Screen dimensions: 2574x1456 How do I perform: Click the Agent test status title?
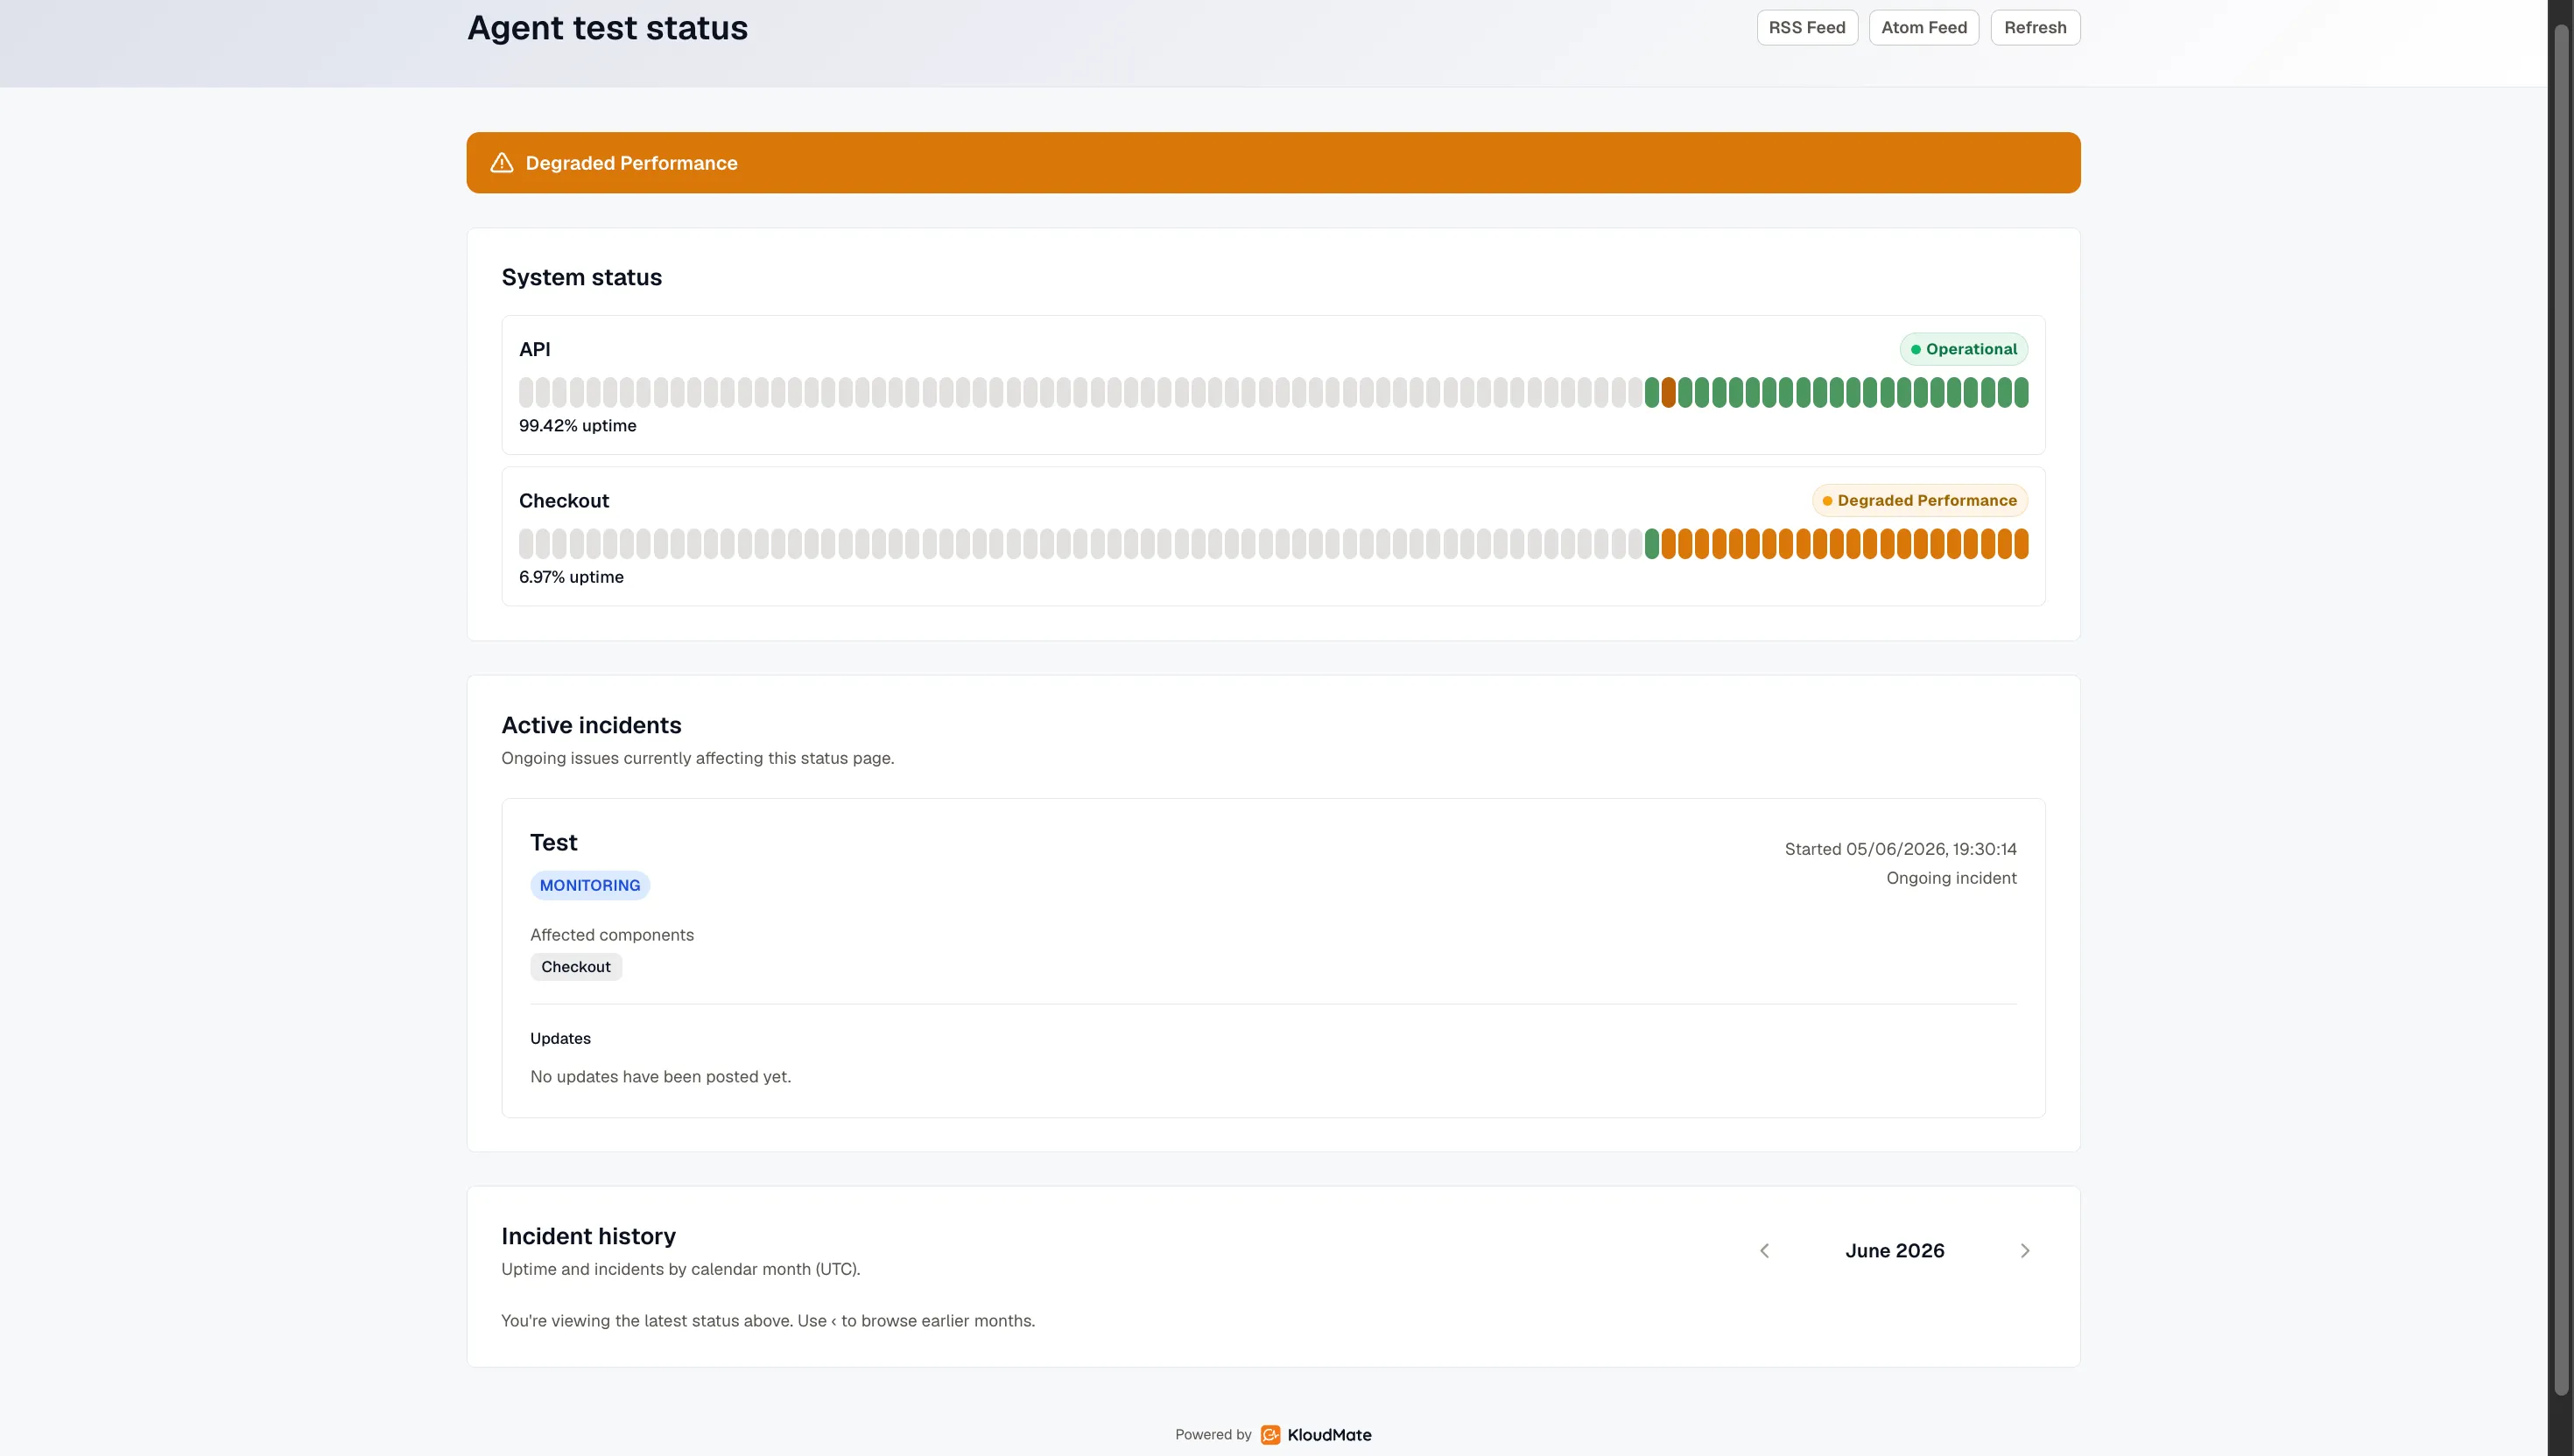click(608, 27)
